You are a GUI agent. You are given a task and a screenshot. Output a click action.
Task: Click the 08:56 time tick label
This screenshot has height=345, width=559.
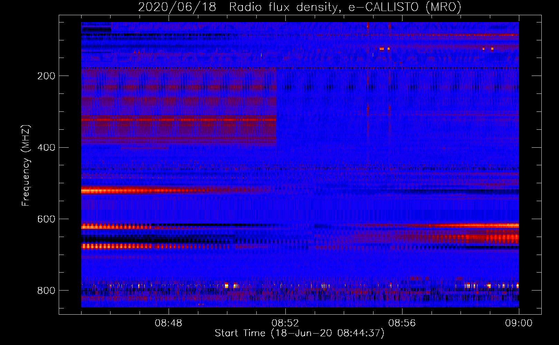[x=402, y=323]
